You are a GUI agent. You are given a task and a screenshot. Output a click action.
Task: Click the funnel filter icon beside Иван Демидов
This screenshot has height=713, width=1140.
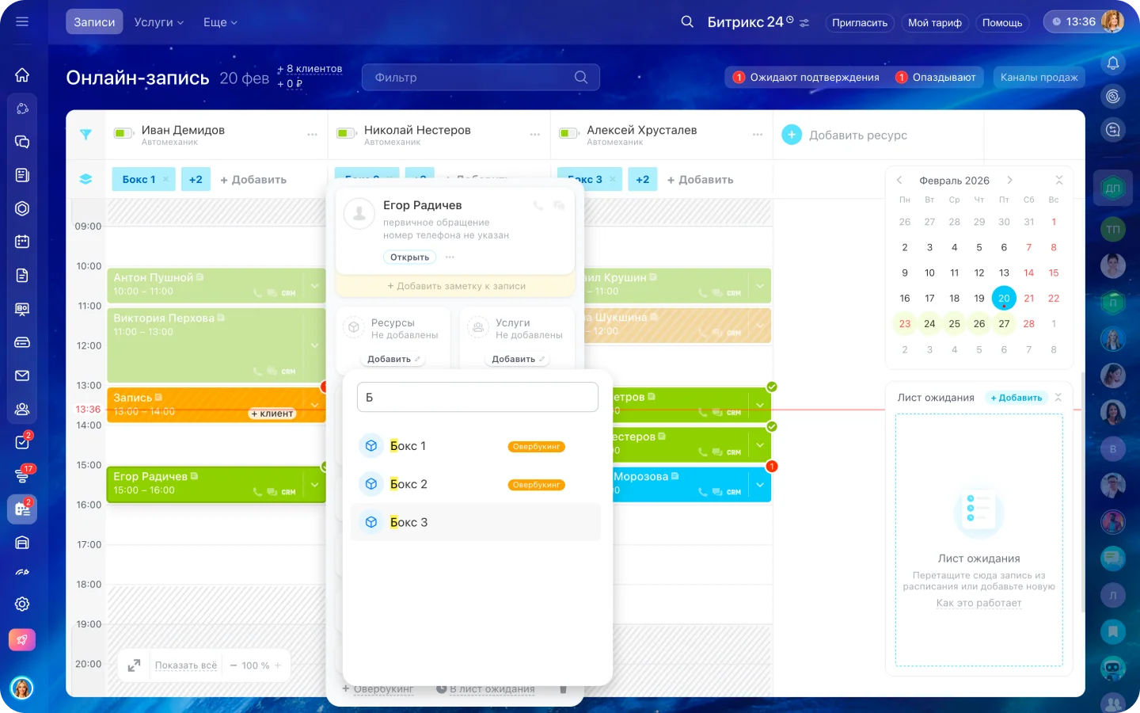(85, 135)
